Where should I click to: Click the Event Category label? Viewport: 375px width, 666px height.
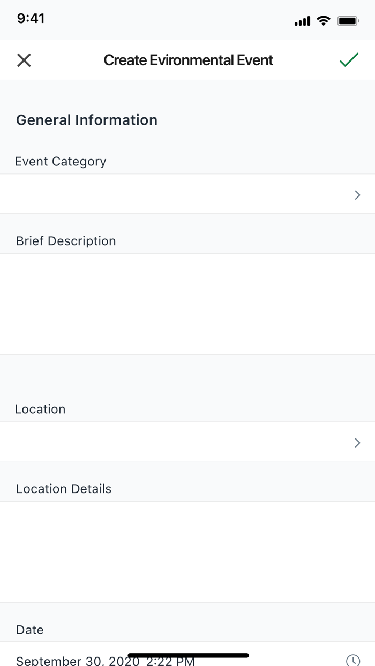[61, 162]
